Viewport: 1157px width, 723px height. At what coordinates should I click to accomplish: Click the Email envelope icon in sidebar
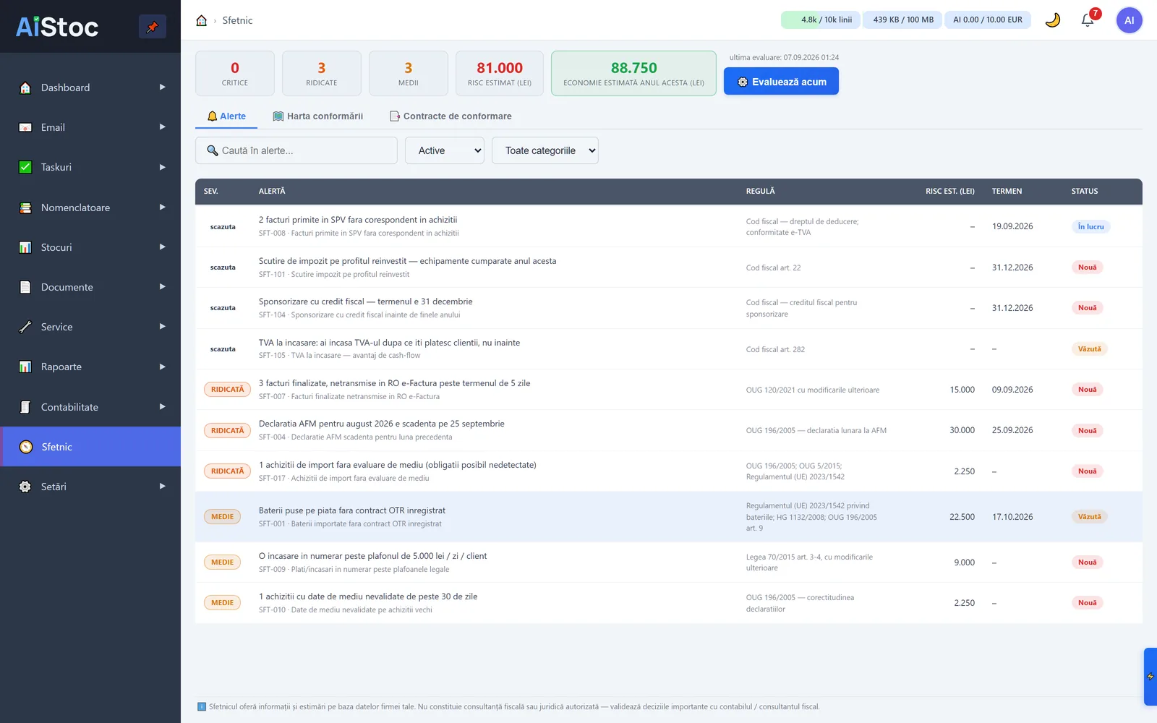pyautogui.click(x=25, y=127)
